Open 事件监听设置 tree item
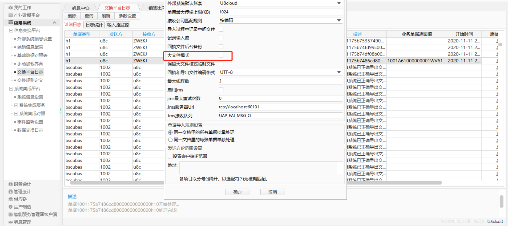Viewport: 508px width, 226px height. 30,122
